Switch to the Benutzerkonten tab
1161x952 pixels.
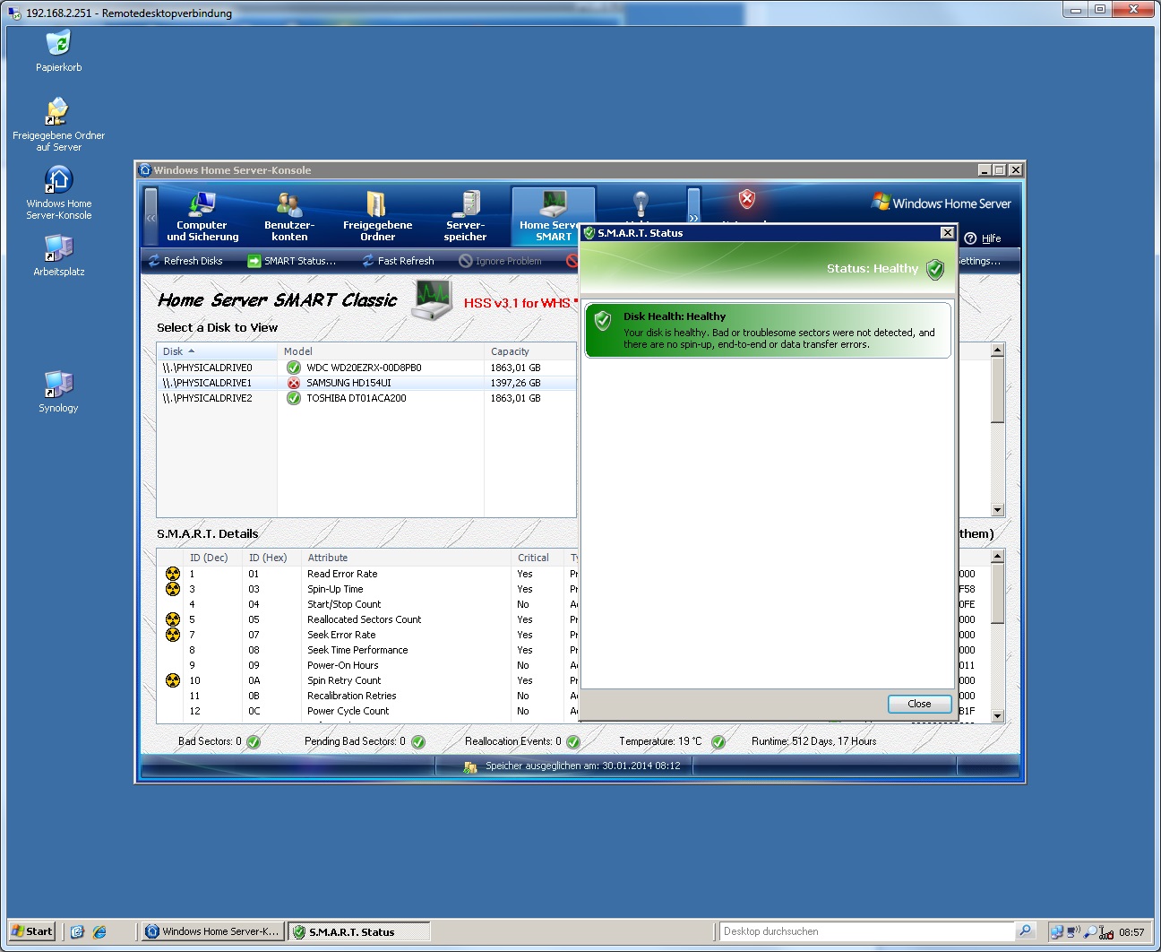(289, 217)
